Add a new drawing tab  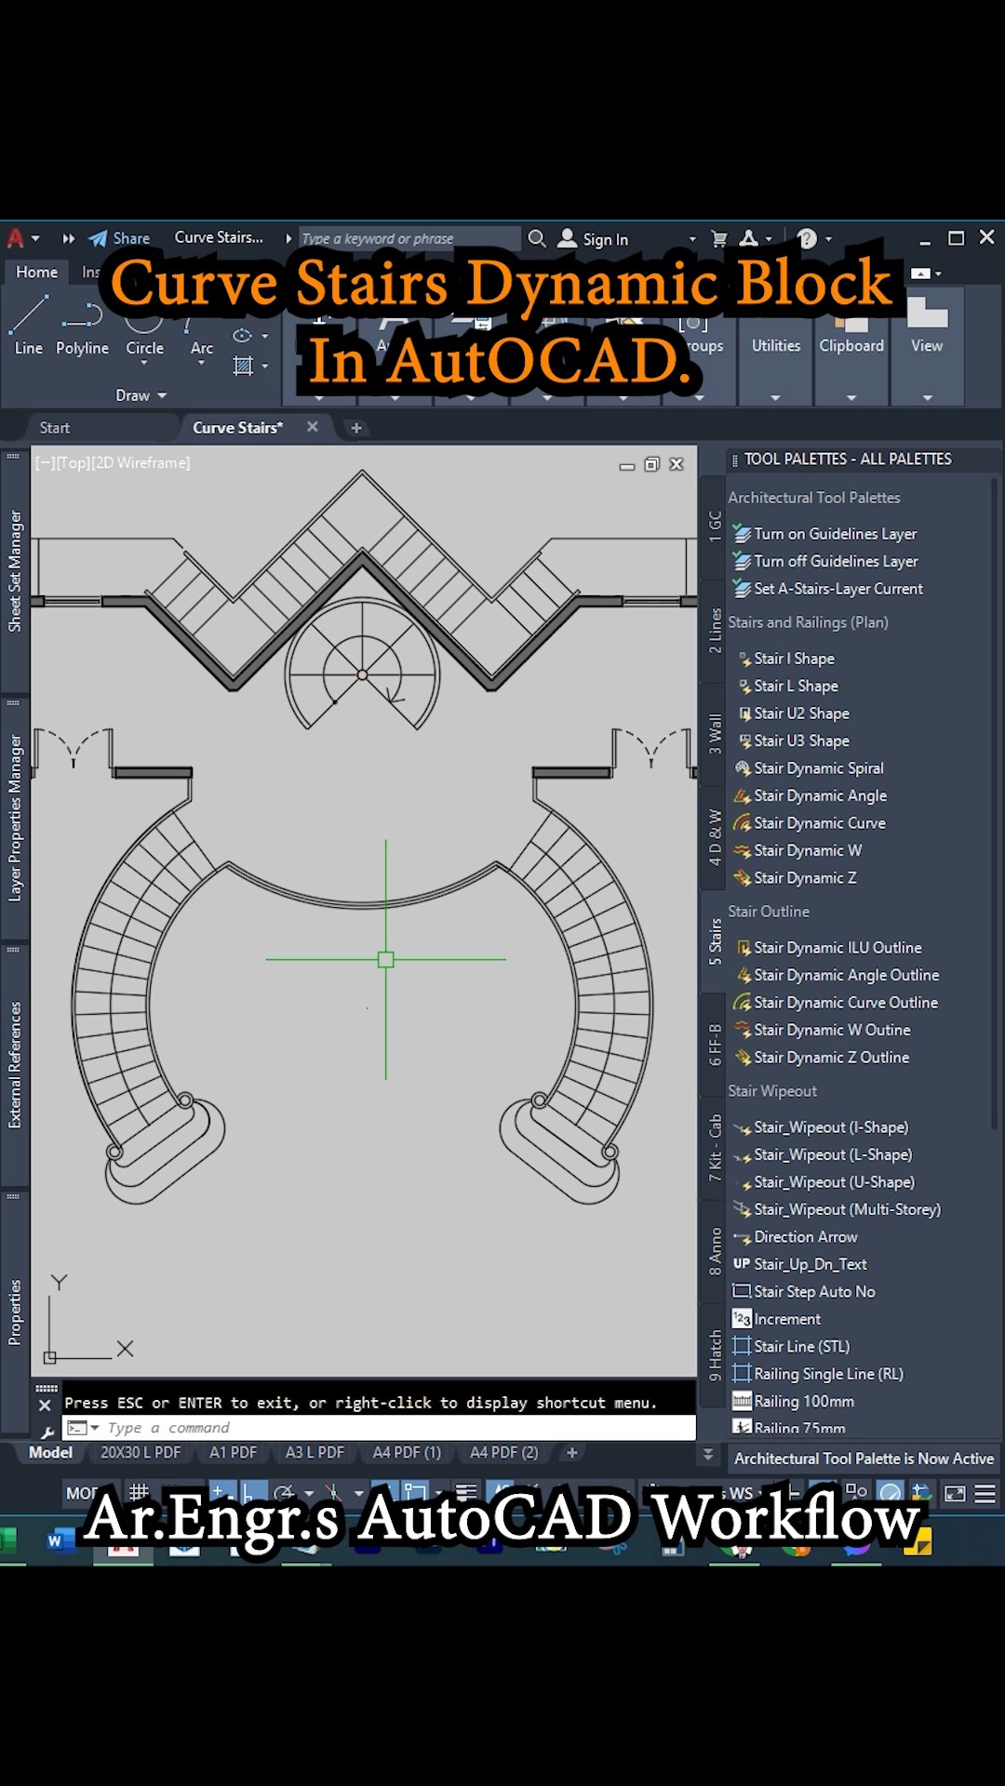356,428
